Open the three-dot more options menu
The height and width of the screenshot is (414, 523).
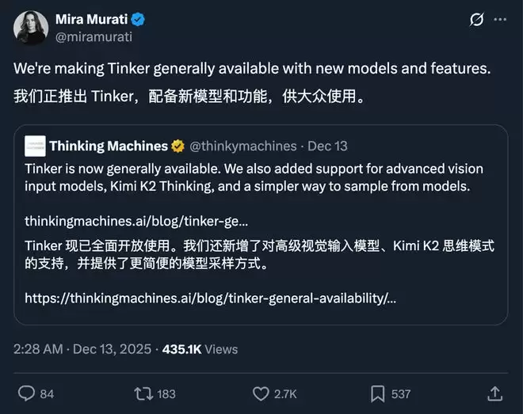point(502,20)
